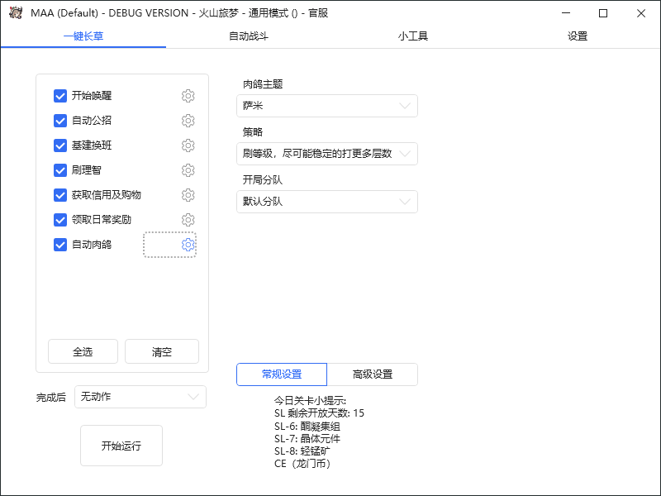Viewport: 661px width, 496px height.
Task: Open settings gear for 自动公招 task
Action: tap(188, 121)
